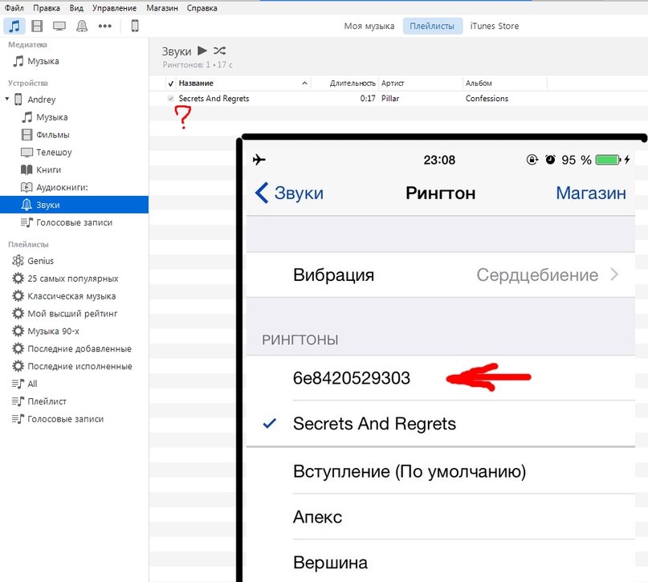648x582 pixels.
Task: Click the Pillar artist cell
Action: 390,98
